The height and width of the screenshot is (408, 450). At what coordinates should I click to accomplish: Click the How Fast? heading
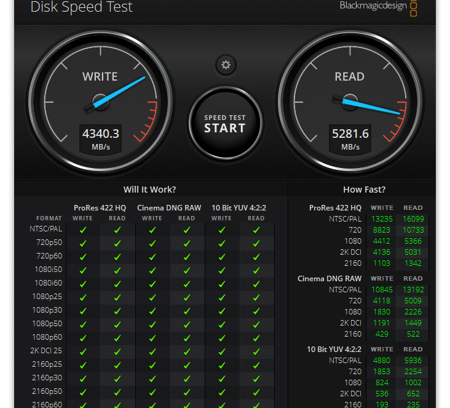tap(364, 190)
